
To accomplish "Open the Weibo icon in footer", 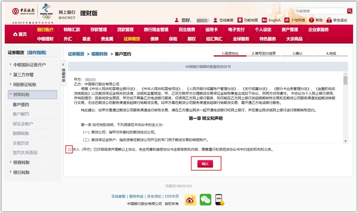I will [191, 198].
